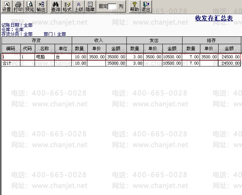Screen dimensions: 242x195
Task: Select 35000.00 amount in 电脑 row
Action: [x=116, y=57]
